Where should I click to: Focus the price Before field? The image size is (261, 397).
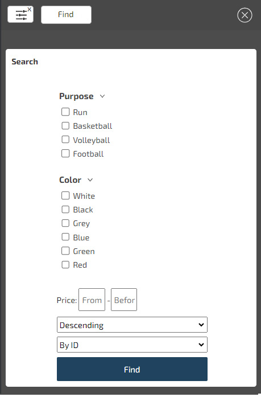[124, 300]
